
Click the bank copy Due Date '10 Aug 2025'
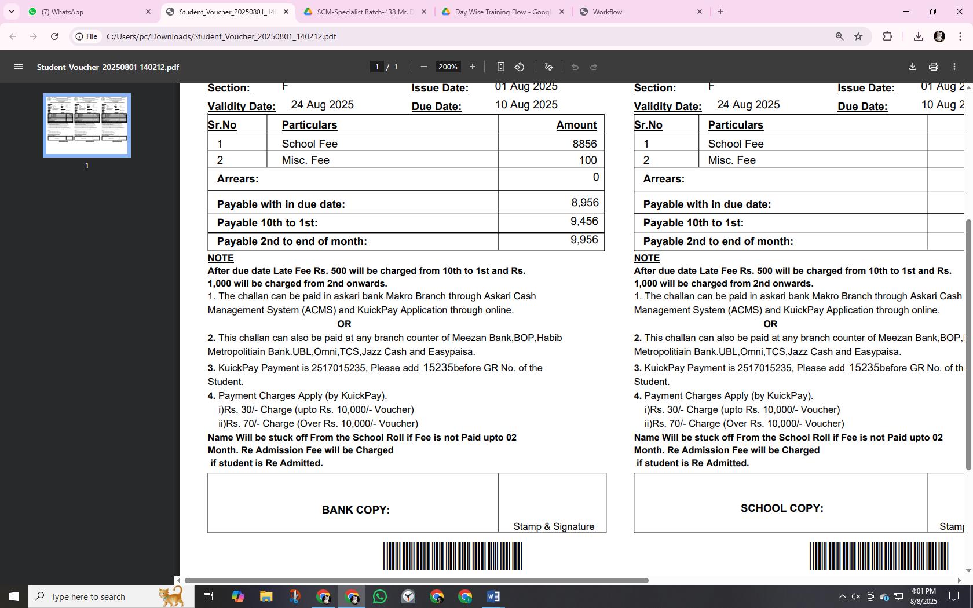(x=526, y=105)
